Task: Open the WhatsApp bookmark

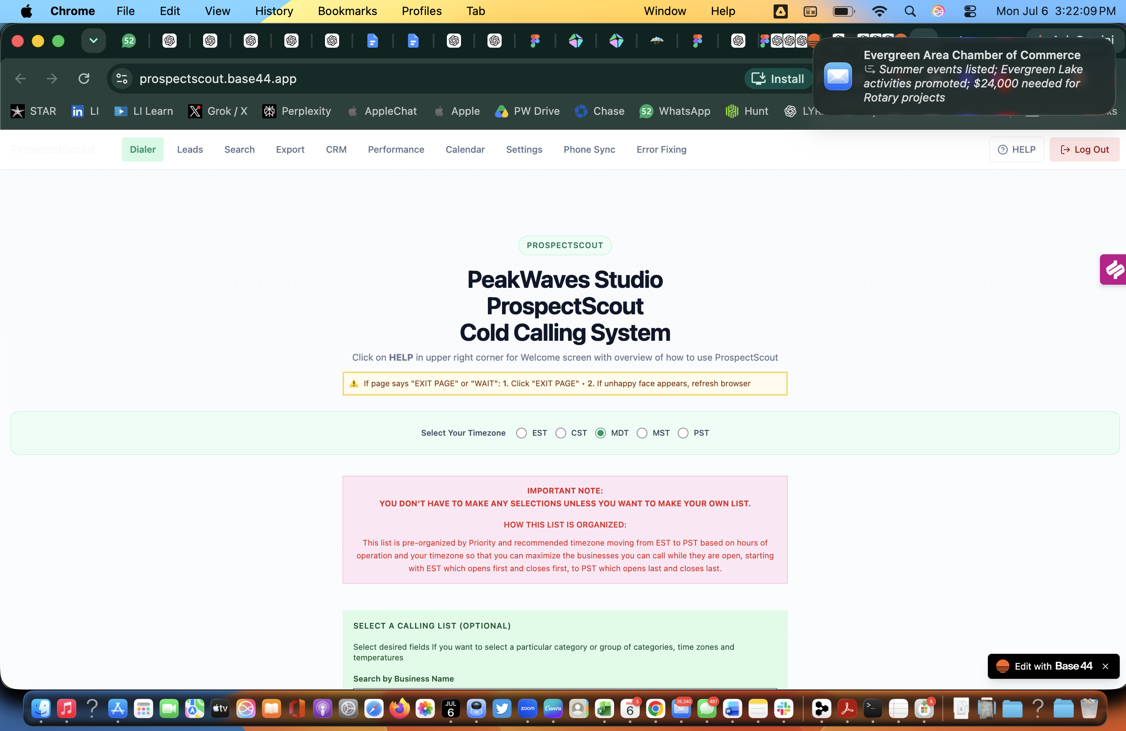Action: click(x=675, y=111)
